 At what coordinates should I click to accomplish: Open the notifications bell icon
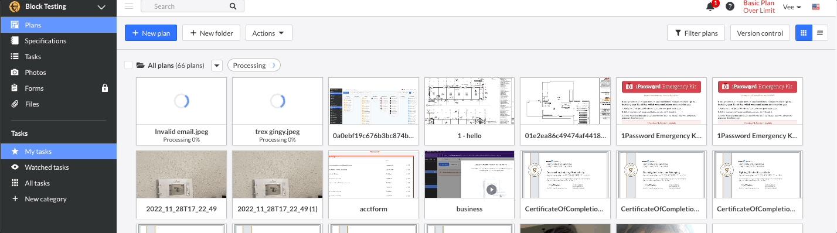710,6
